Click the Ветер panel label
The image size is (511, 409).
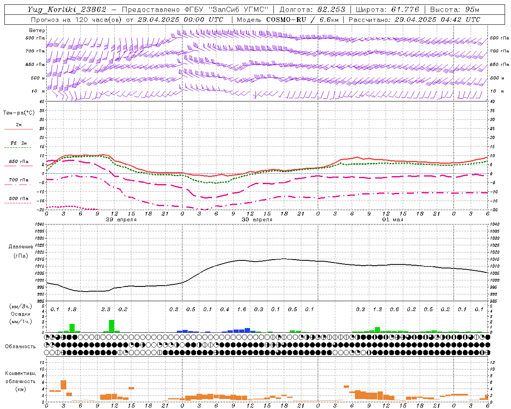[37, 30]
